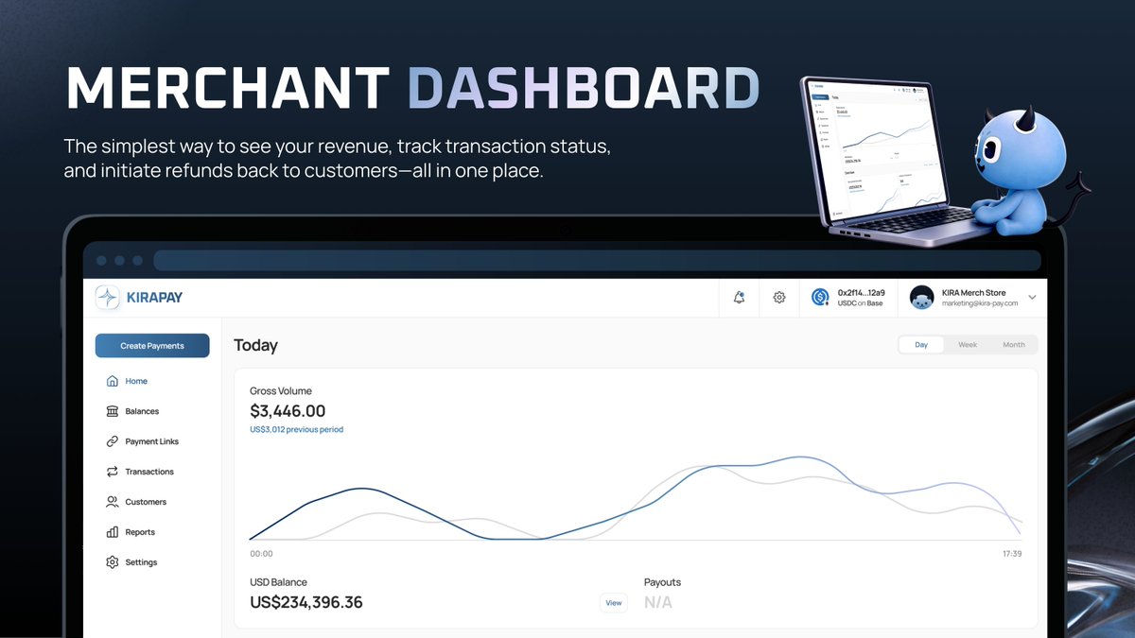Click the Transactions arrows icon

[113, 472]
